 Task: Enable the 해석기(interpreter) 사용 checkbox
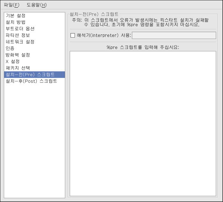(x=72, y=35)
